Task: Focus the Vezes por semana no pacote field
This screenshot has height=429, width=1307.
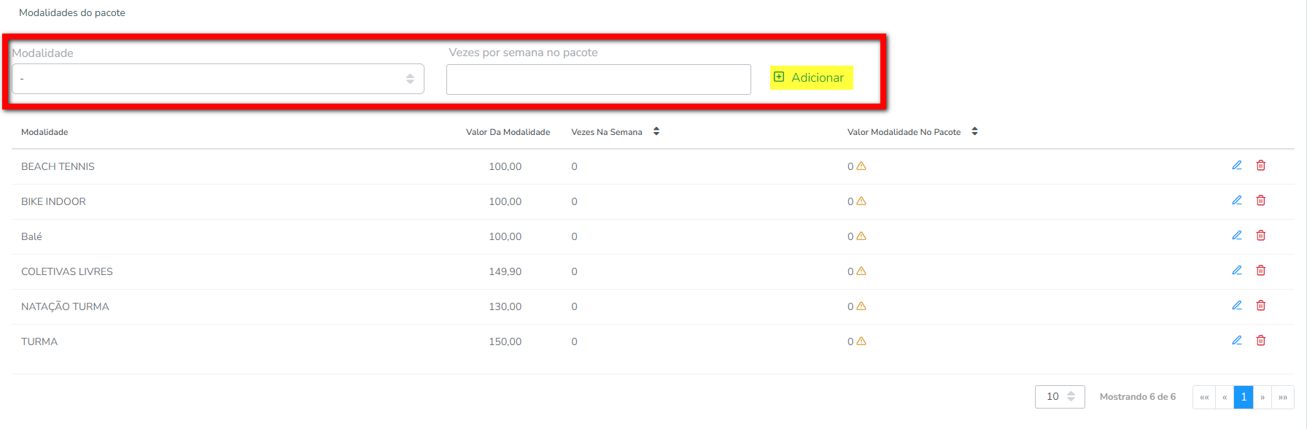Action: (x=598, y=80)
